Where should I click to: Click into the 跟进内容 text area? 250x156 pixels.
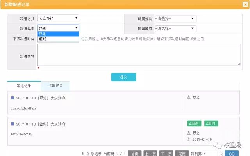[139, 55]
